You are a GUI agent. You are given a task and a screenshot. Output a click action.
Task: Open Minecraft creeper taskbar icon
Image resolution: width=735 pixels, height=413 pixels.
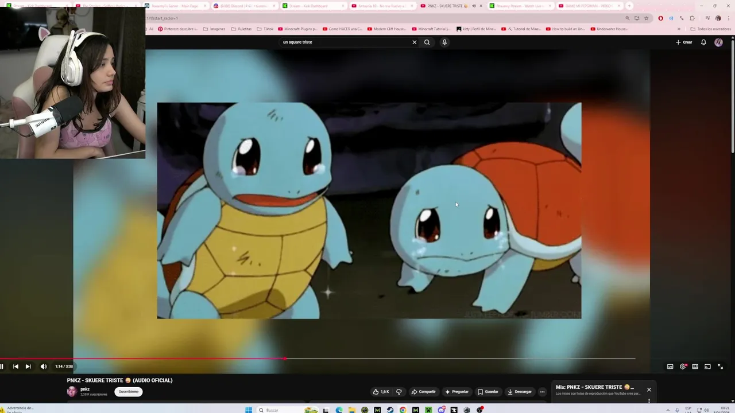[x=428, y=410]
